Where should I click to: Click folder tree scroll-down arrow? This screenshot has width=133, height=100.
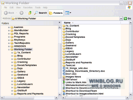pos(60,94)
